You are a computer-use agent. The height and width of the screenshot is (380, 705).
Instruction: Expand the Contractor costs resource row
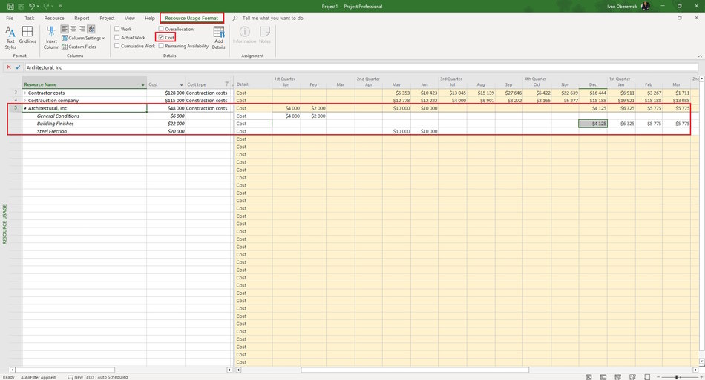(x=25, y=93)
